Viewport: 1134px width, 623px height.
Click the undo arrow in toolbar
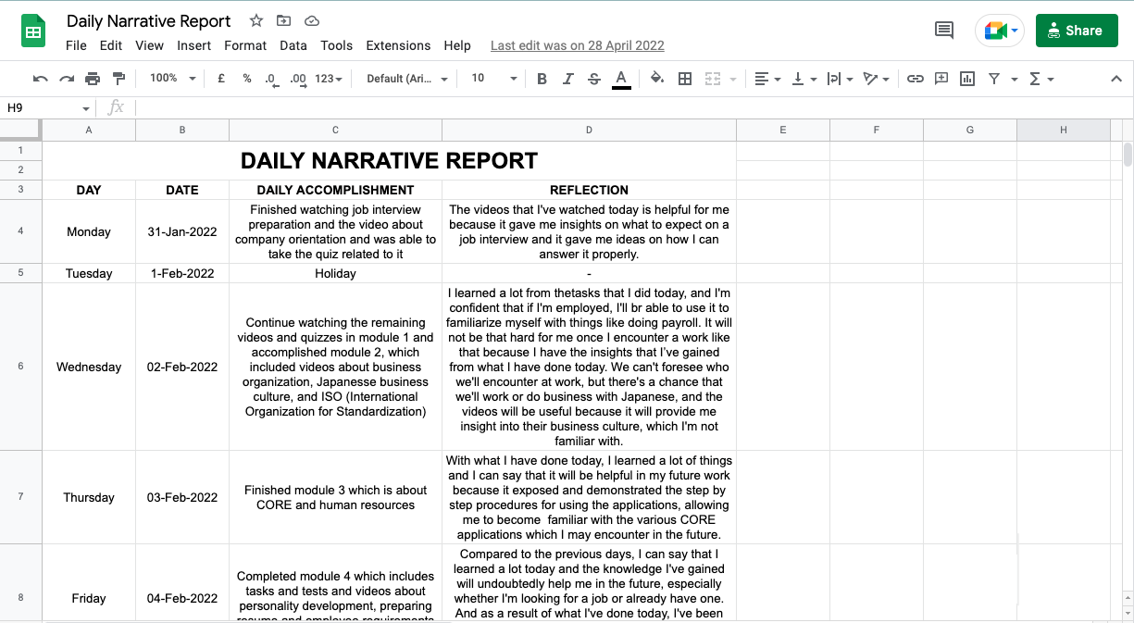click(x=40, y=79)
